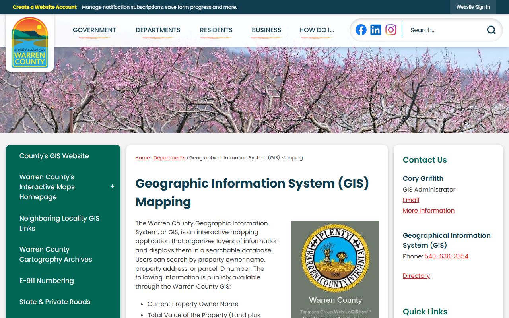Viewport: 509px width, 318px height.
Task: Click inside the Search input field
Action: pos(445,30)
